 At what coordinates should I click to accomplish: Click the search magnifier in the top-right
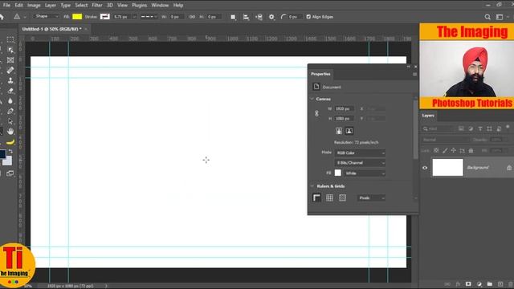coord(487,17)
